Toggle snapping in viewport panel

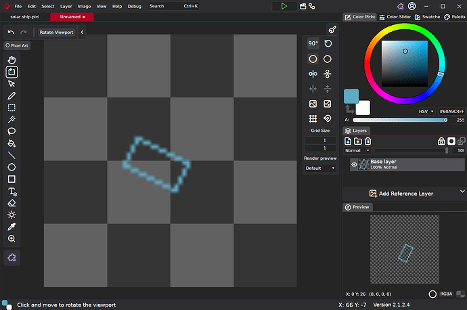328,119
